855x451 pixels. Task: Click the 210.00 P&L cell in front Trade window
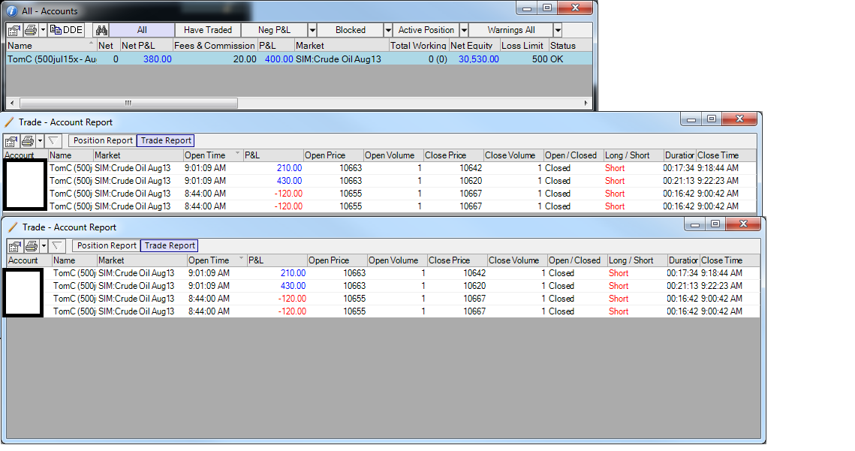coord(293,273)
